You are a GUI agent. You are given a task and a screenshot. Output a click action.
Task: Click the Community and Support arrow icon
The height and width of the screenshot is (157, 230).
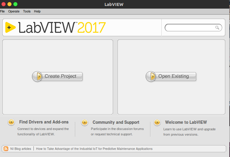[x=85, y=122]
